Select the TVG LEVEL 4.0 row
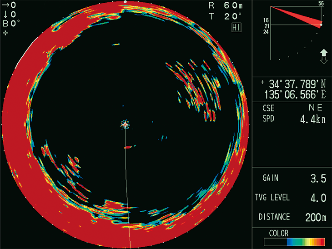332x249 pixels. pyautogui.click(x=292, y=198)
